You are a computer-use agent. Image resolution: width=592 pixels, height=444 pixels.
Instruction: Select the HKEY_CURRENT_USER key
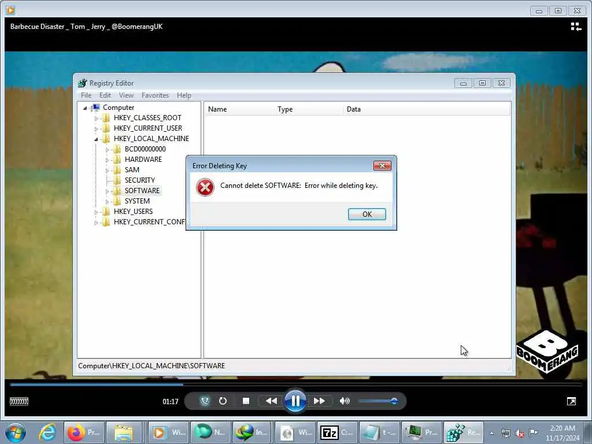point(147,128)
